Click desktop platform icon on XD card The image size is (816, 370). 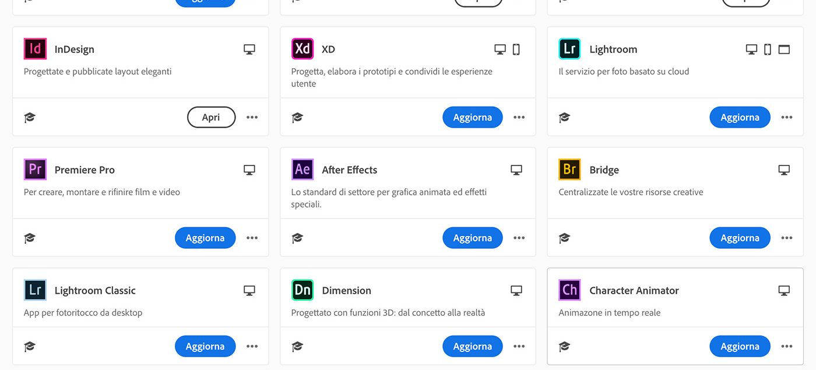[500, 50]
